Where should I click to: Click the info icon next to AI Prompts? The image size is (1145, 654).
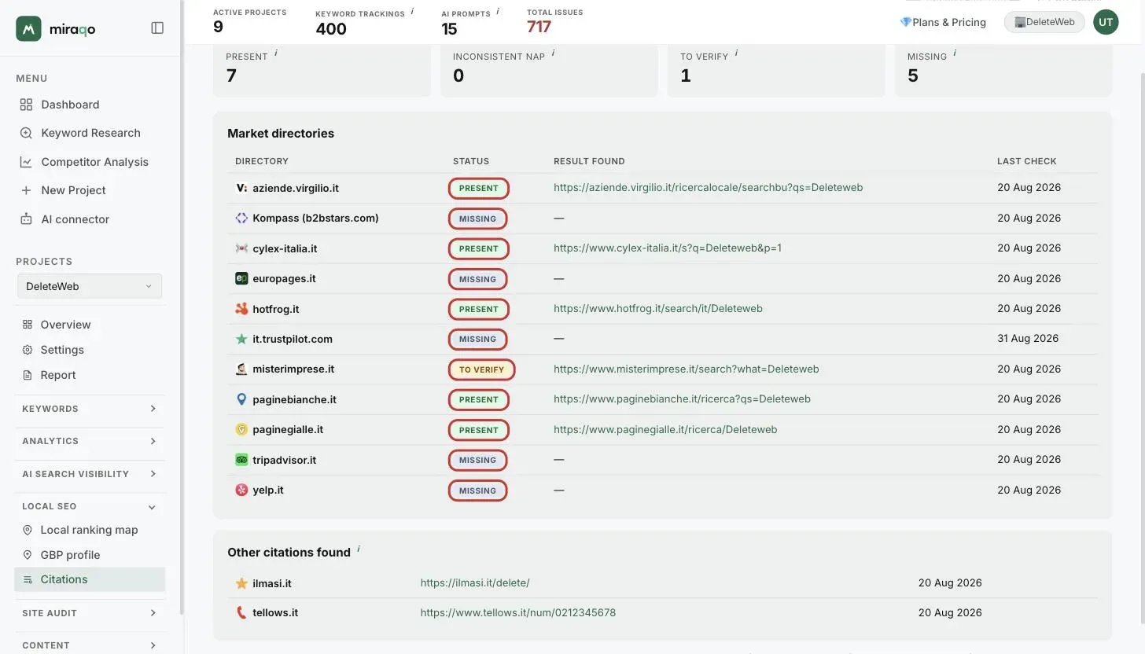(x=498, y=11)
